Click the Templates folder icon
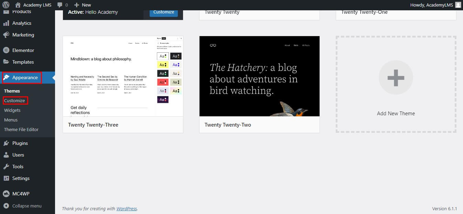Screen dimensions: 463x214 pyautogui.click(x=6, y=62)
